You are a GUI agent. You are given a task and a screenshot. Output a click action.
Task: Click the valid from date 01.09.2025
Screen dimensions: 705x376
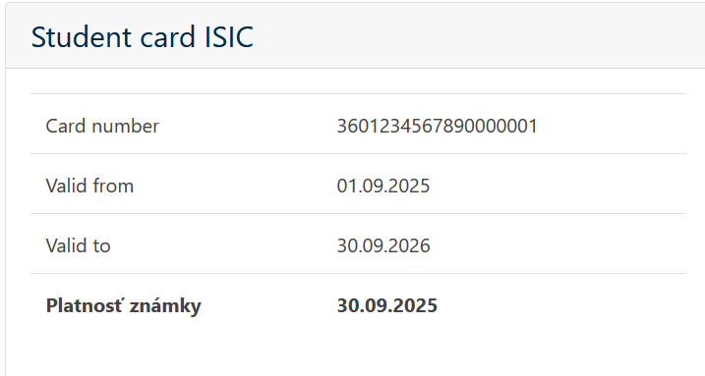click(x=383, y=186)
